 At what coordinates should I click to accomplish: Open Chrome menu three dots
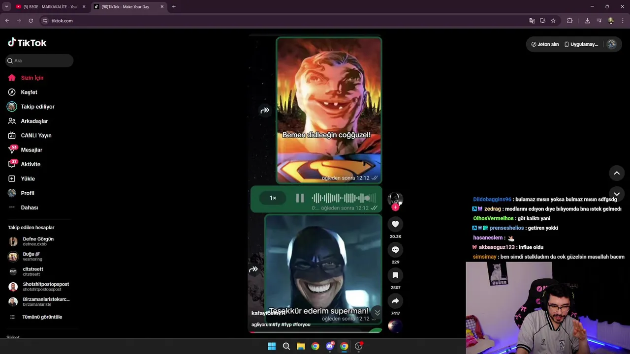tap(623, 21)
